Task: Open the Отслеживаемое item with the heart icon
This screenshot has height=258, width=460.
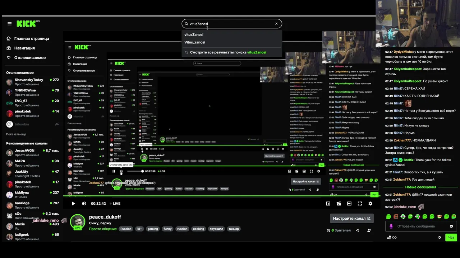Action: (x=26, y=58)
